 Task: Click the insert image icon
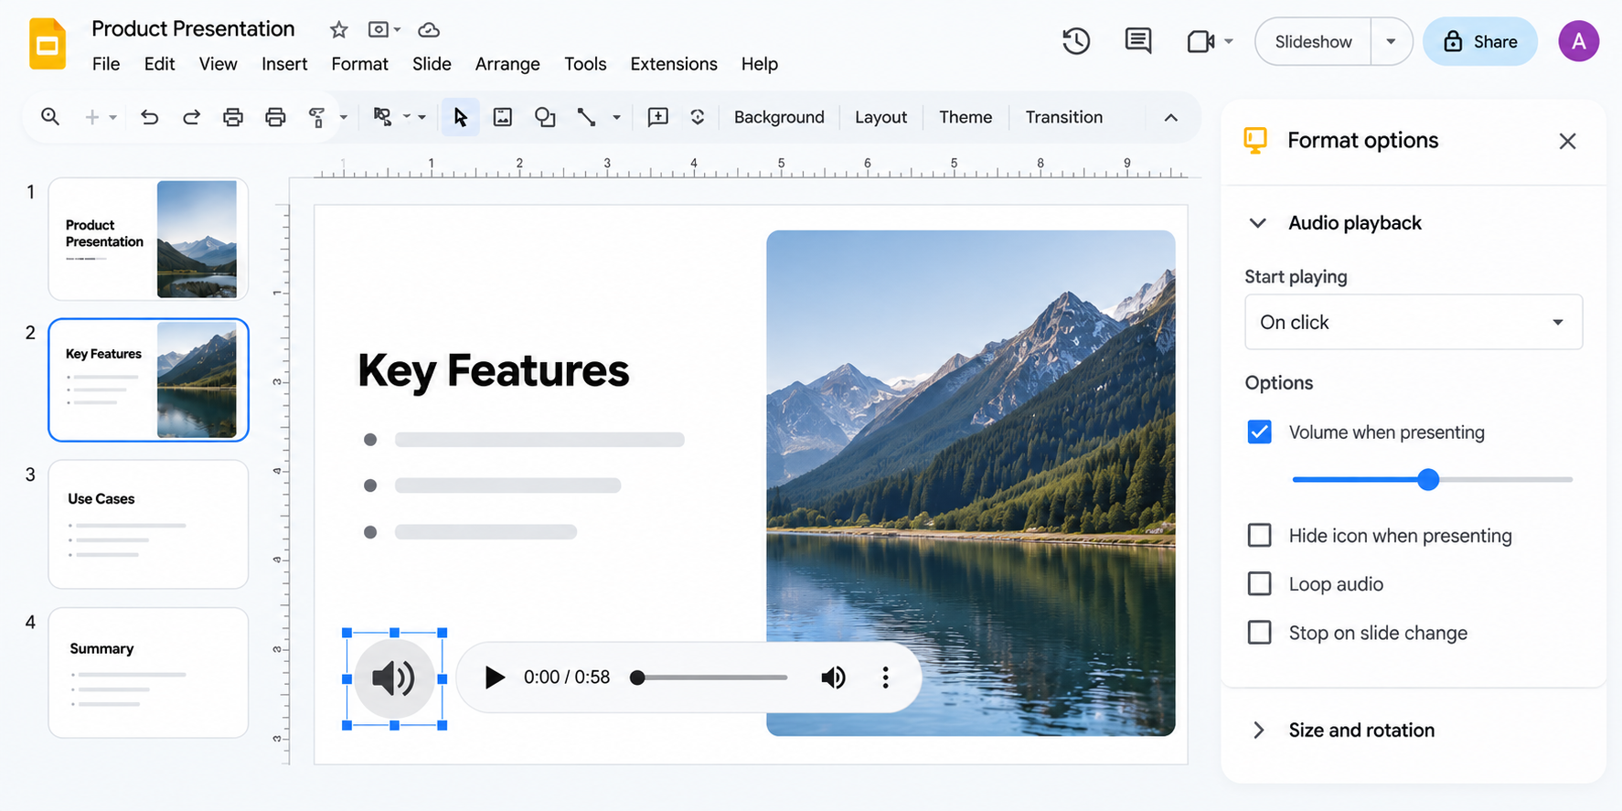(x=503, y=117)
